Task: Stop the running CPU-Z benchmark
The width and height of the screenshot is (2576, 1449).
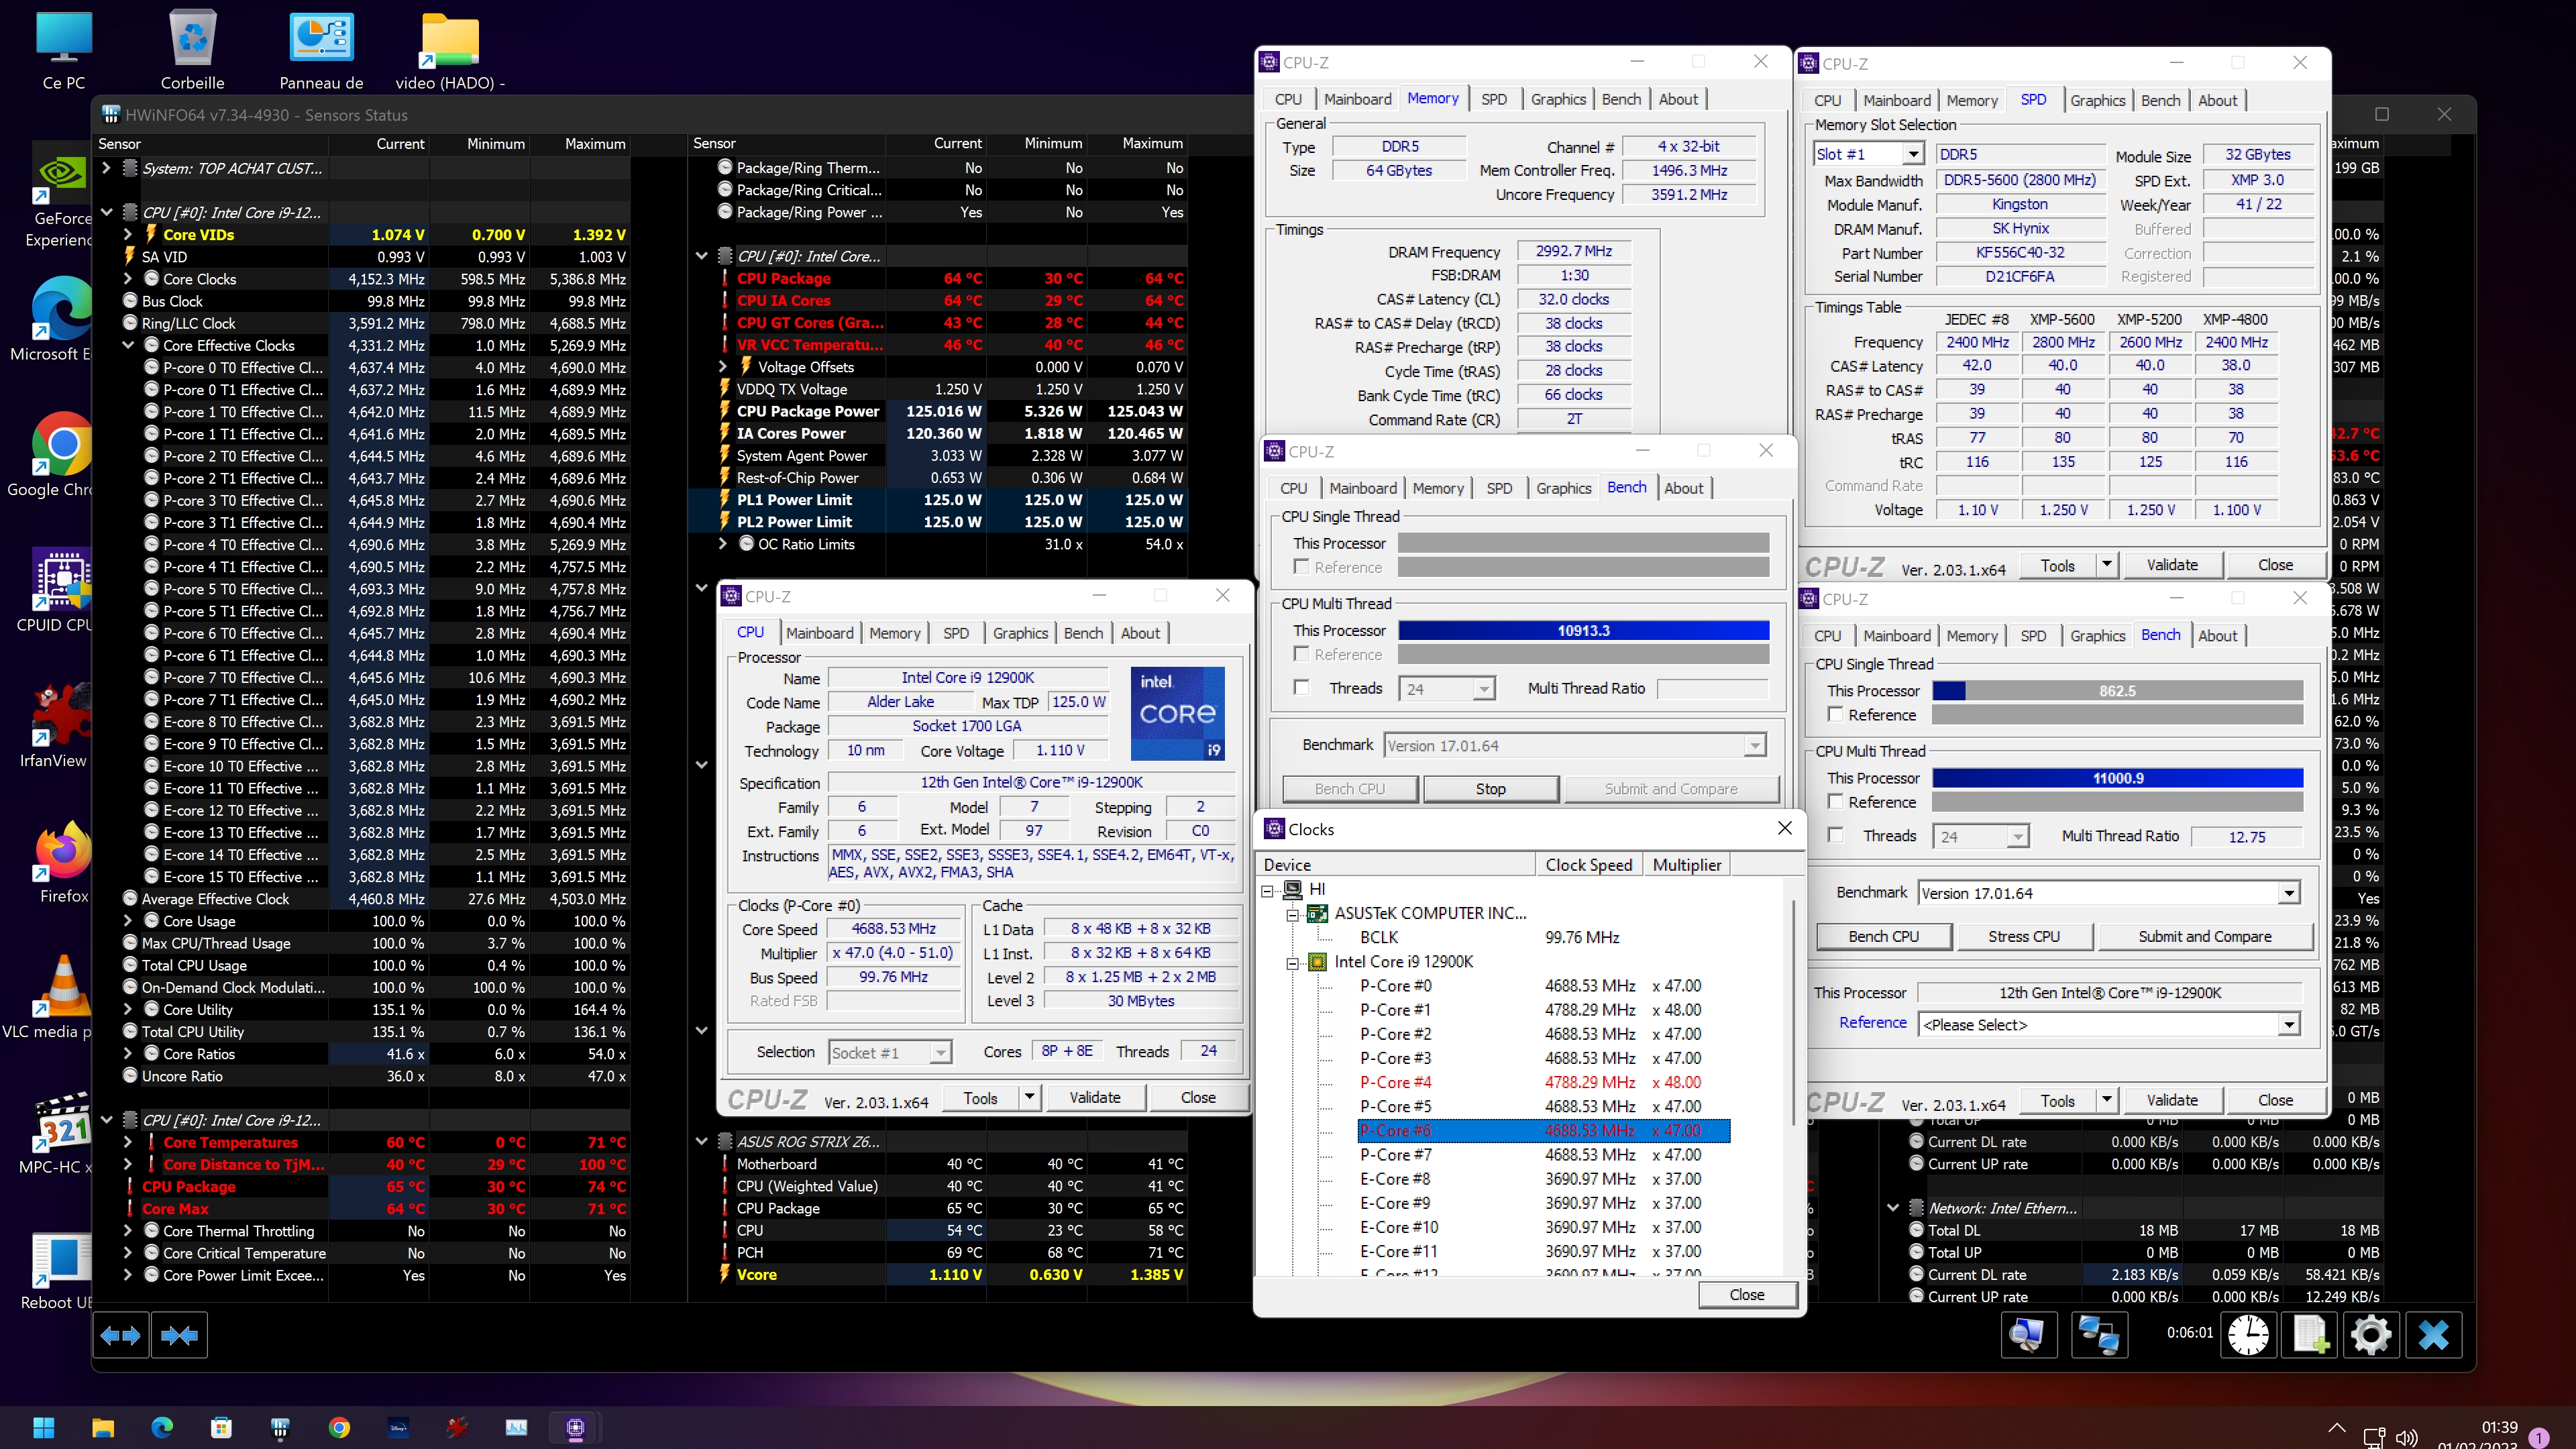Action: tap(1490, 789)
